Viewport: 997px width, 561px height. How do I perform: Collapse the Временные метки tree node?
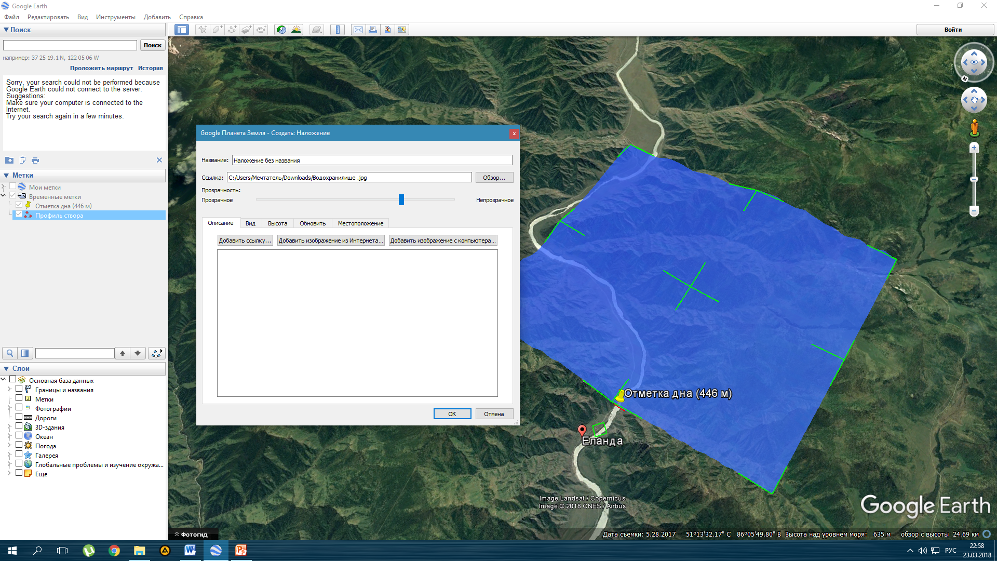[x=4, y=196]
